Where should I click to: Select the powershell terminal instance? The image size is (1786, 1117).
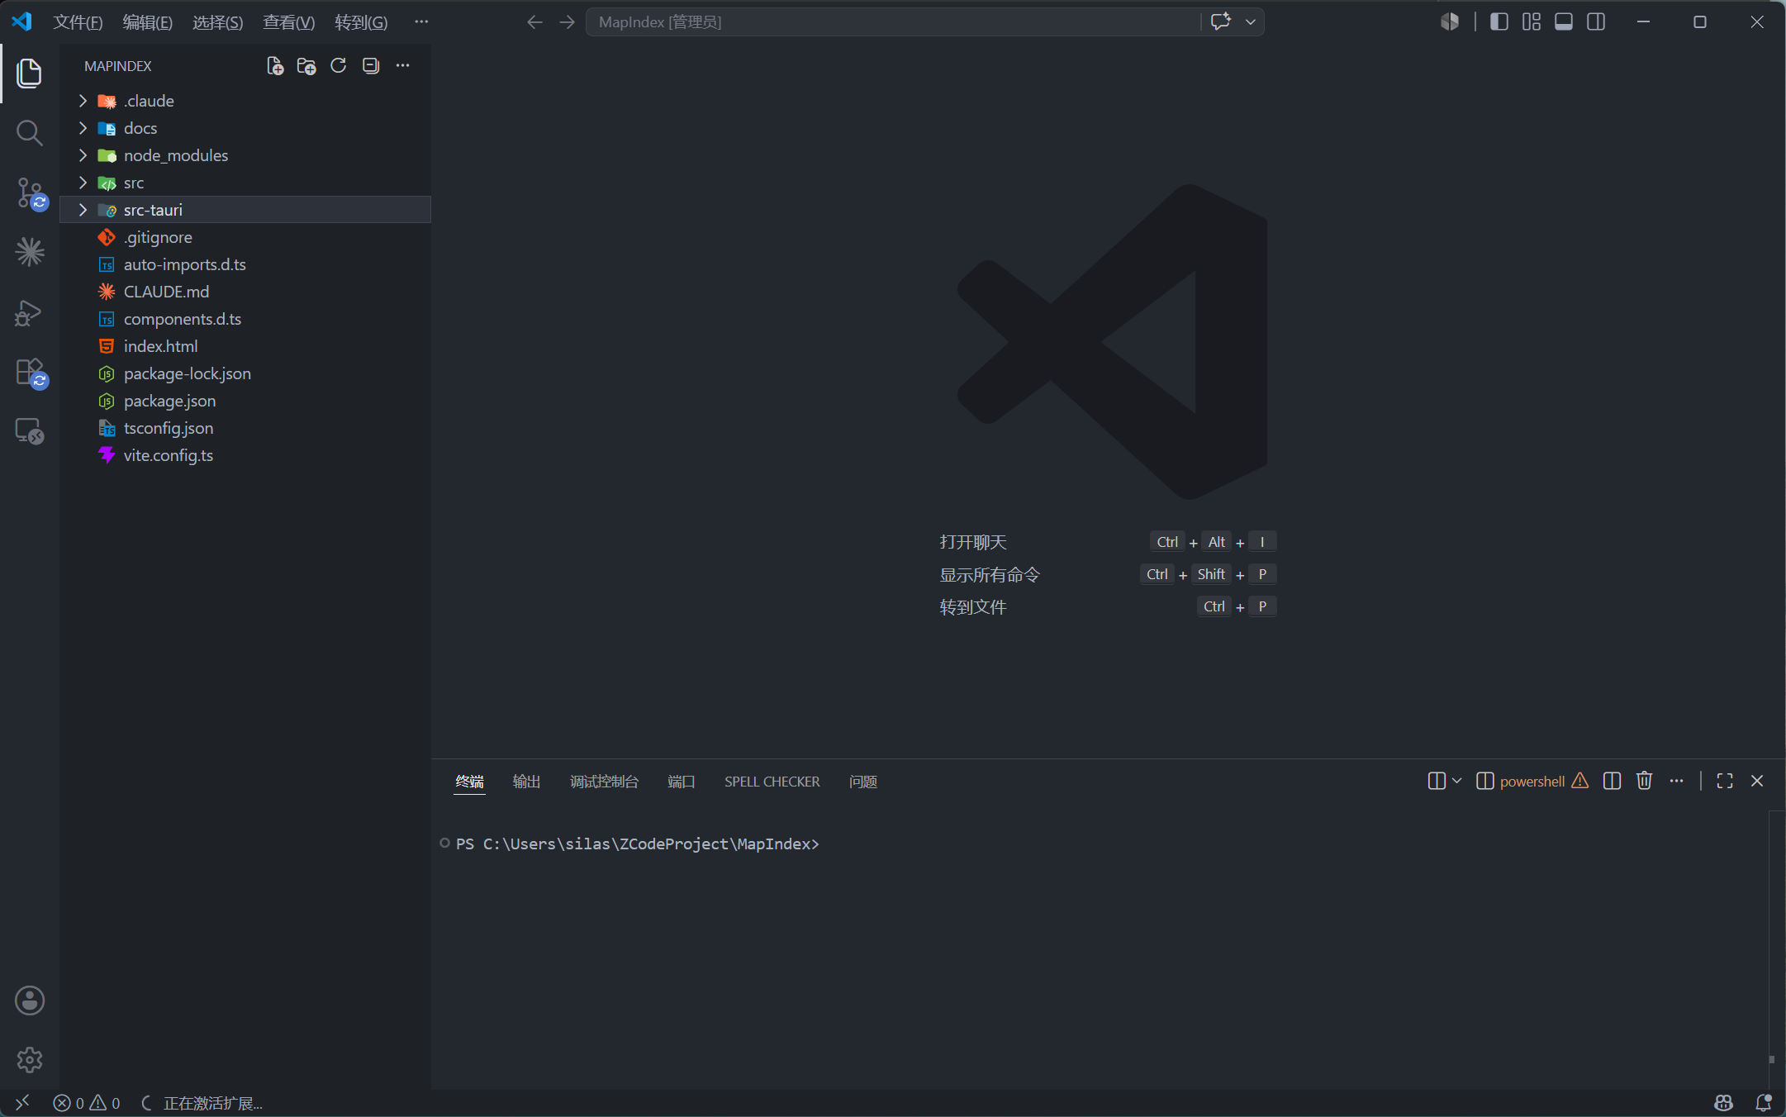(1532, 781)
